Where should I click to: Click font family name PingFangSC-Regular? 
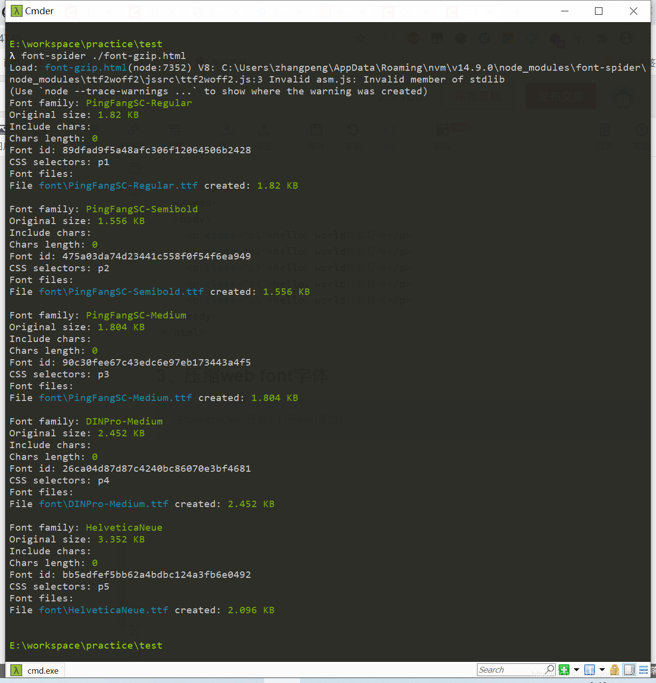139,103
